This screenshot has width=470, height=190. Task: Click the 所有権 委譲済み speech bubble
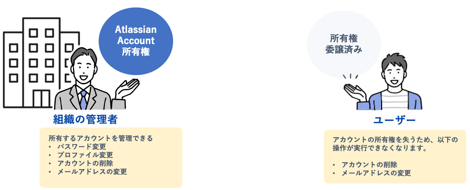(343, 44)
